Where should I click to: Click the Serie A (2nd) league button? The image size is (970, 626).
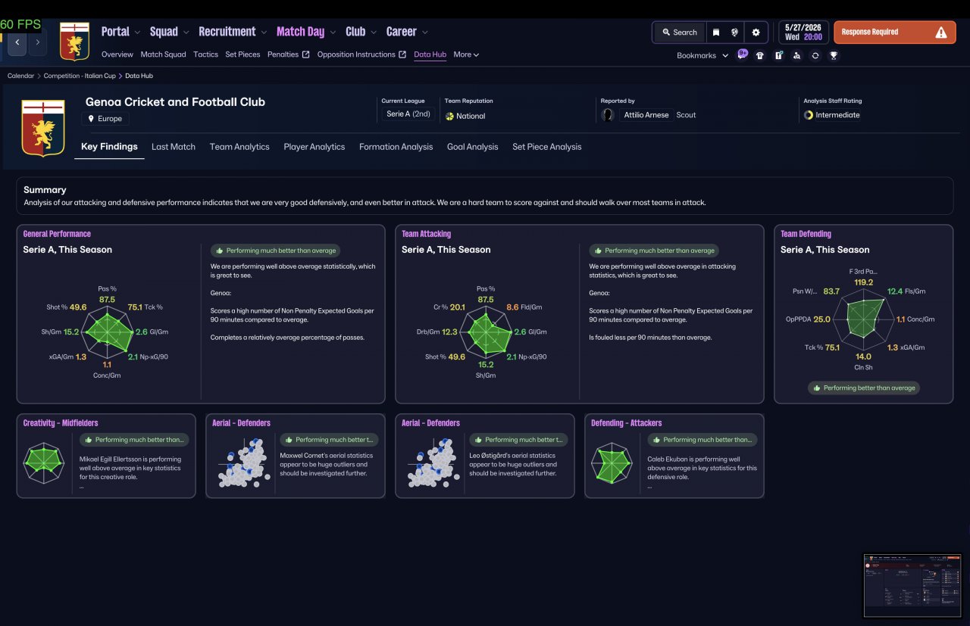pos(408,114)
